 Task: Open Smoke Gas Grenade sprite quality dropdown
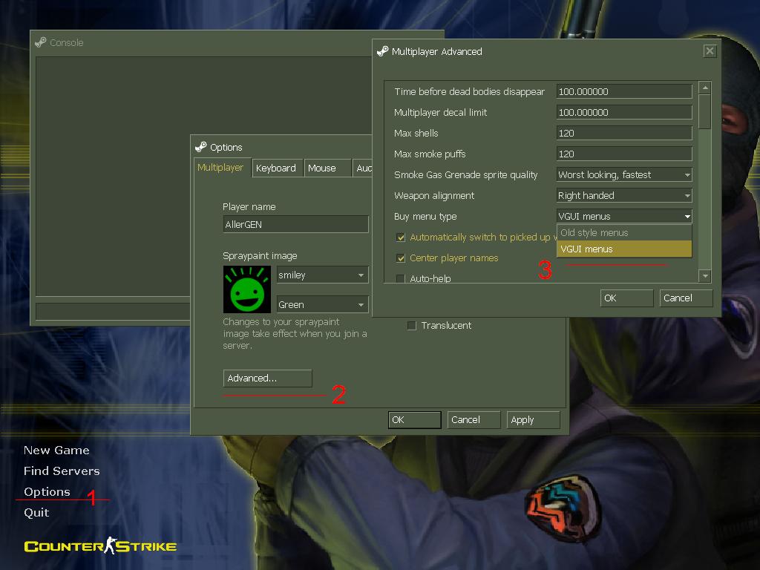tap(624, 175)
